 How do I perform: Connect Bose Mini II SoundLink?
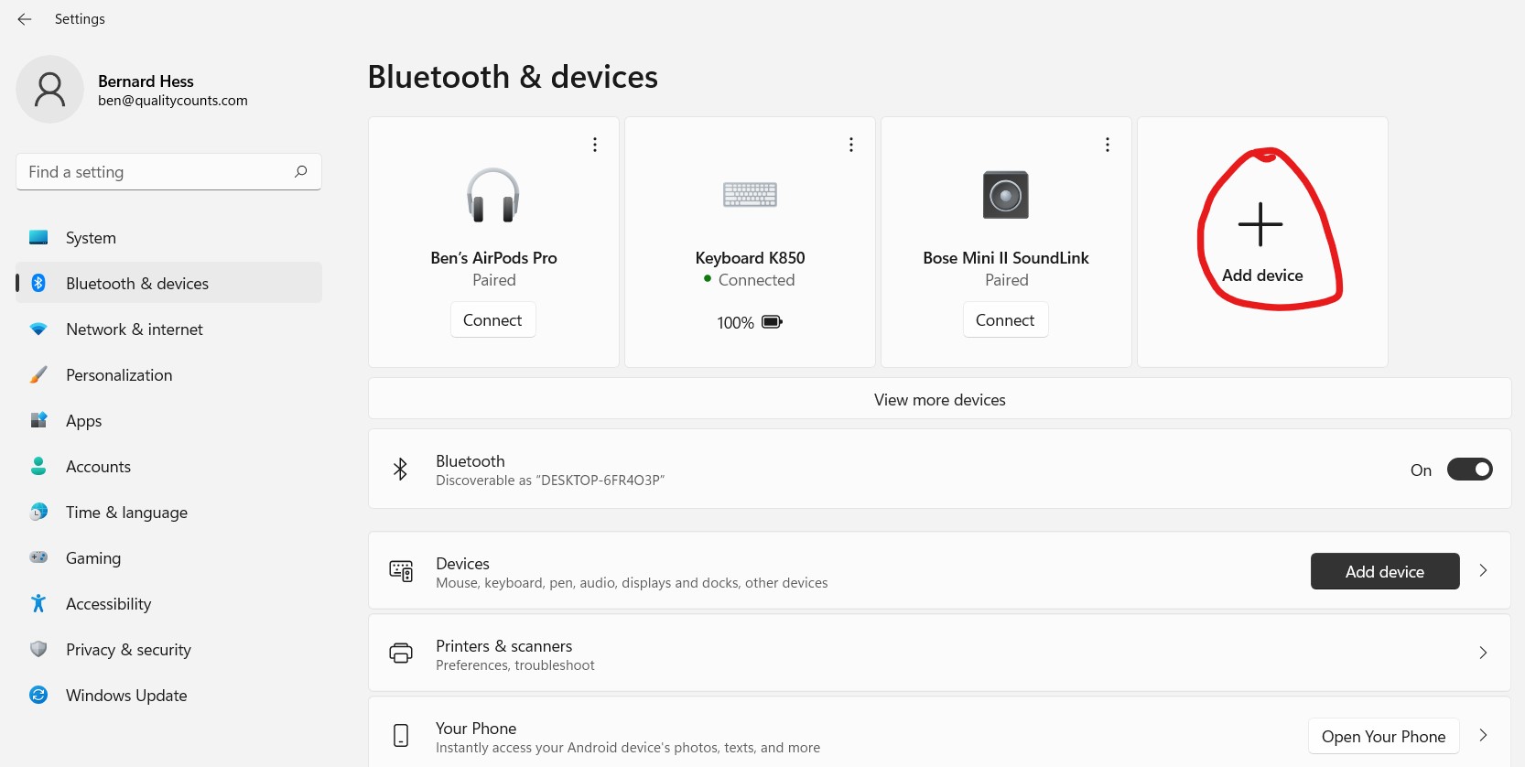1005,320
